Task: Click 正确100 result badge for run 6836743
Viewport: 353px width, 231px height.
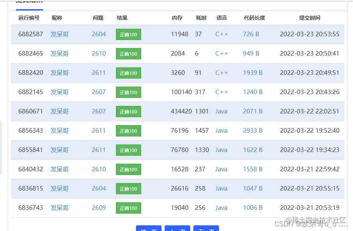Action: coord(128,208)
